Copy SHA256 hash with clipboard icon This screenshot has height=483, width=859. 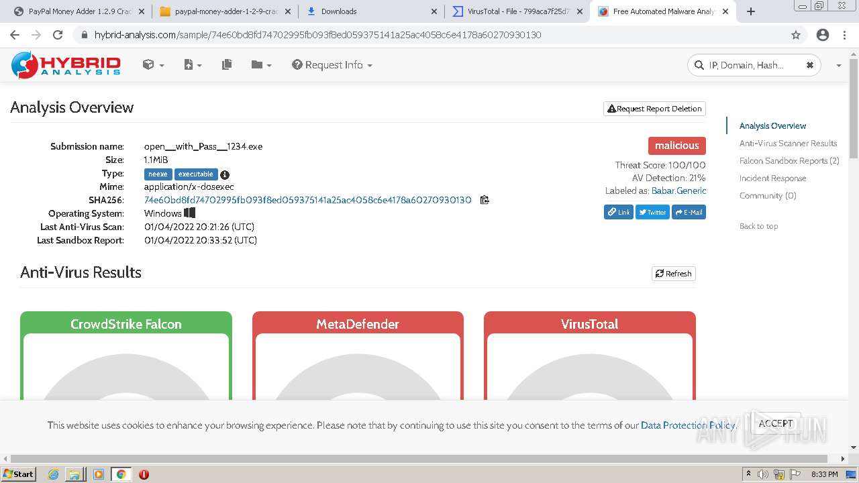click(485, 200)
